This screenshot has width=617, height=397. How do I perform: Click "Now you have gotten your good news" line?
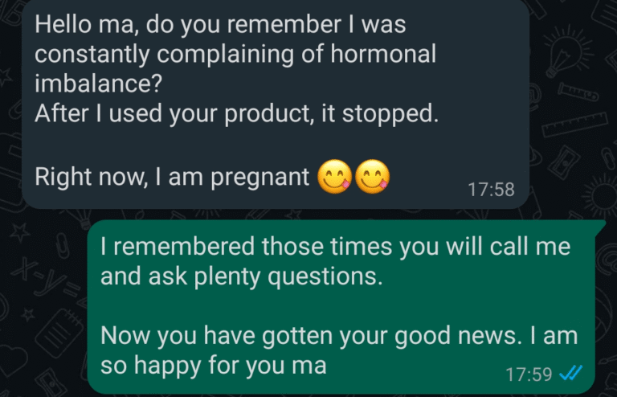pyautogui.click(x=337, y=337)
